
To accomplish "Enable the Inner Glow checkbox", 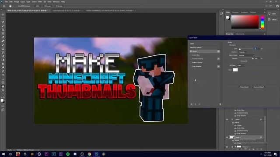I will pyautogui.click(x=191, y=55).
